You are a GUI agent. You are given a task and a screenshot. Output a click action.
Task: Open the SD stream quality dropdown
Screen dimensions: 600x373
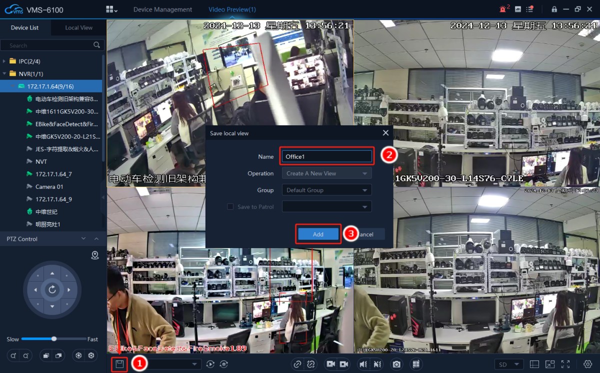(508, 365)
